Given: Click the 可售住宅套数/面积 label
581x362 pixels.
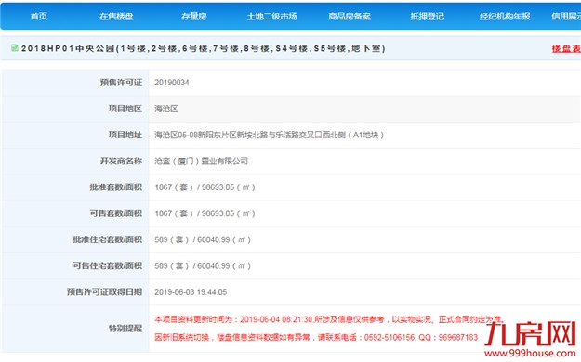Looking at the screenshot, I should (x=108, y=266).
